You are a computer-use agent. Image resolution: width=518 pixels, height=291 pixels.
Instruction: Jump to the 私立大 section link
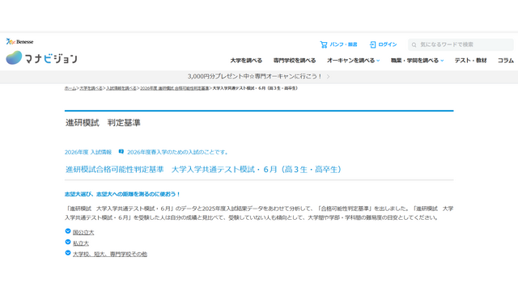click(81, 243)
